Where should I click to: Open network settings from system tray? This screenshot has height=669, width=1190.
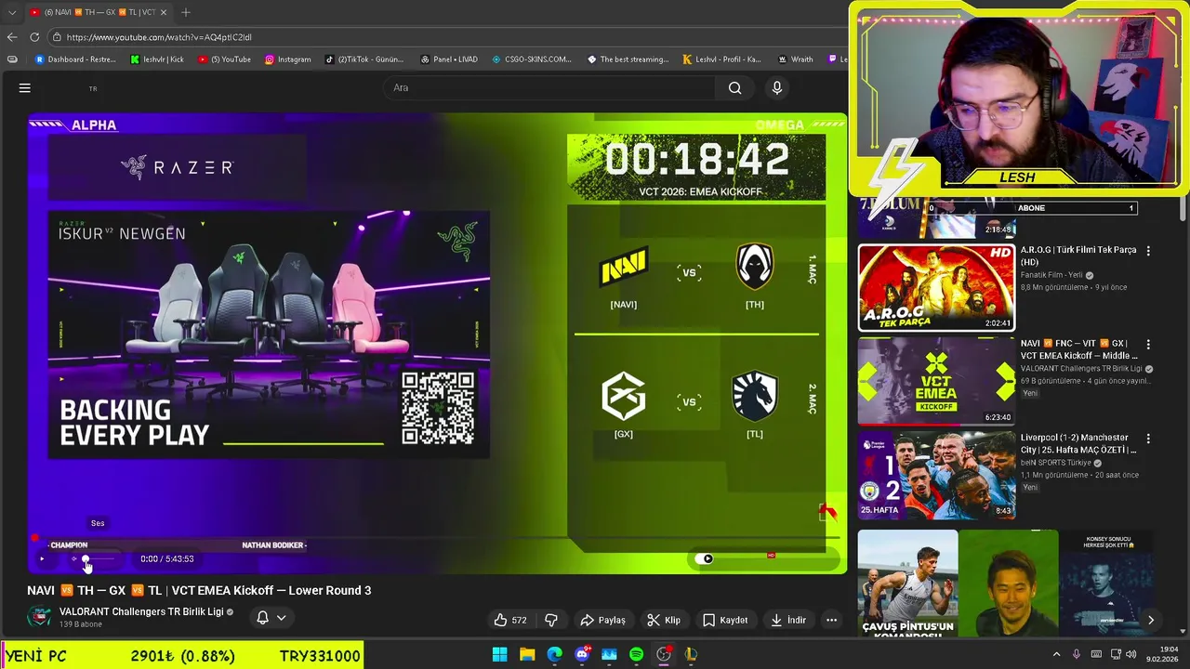1117,654
